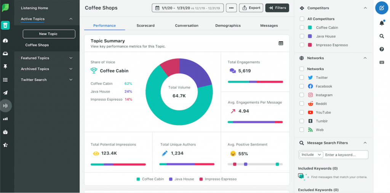Switch to the Demographics tab
The height and width of the screenshot is (193, 390).
pos(228,25)
